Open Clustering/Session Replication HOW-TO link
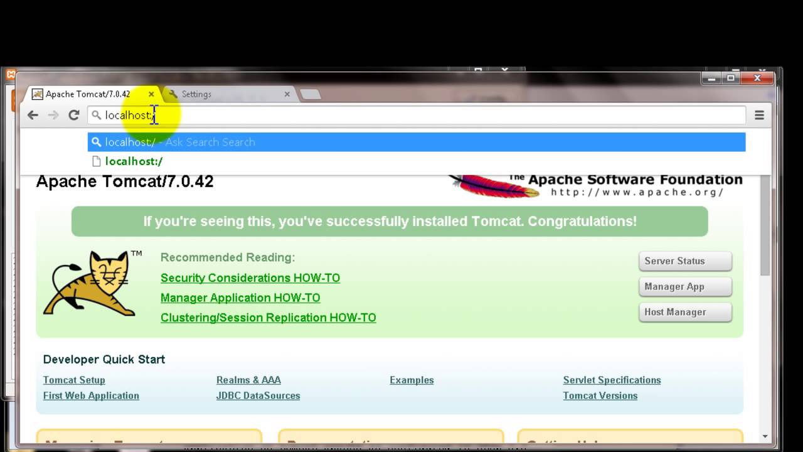The width and height of the screenshot is (803, 452). (269, 318)
